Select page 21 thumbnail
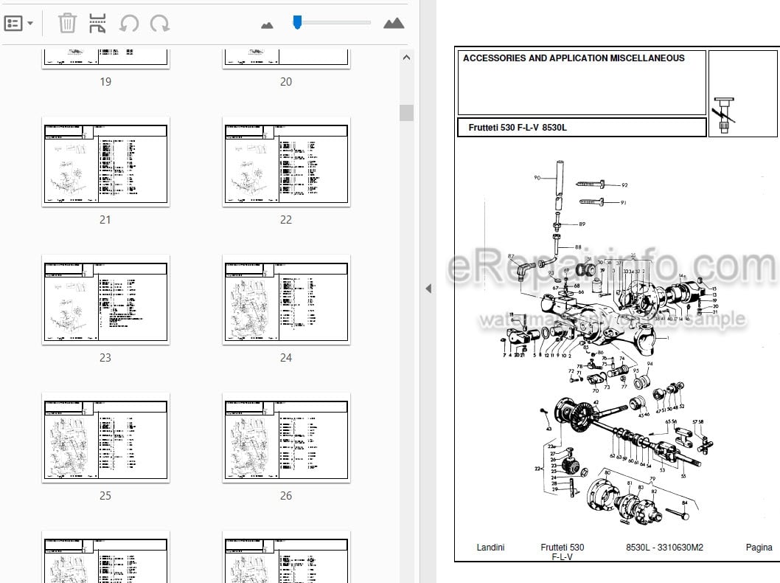This screenshot has height=583, width=780. click(x=105, y=162)
